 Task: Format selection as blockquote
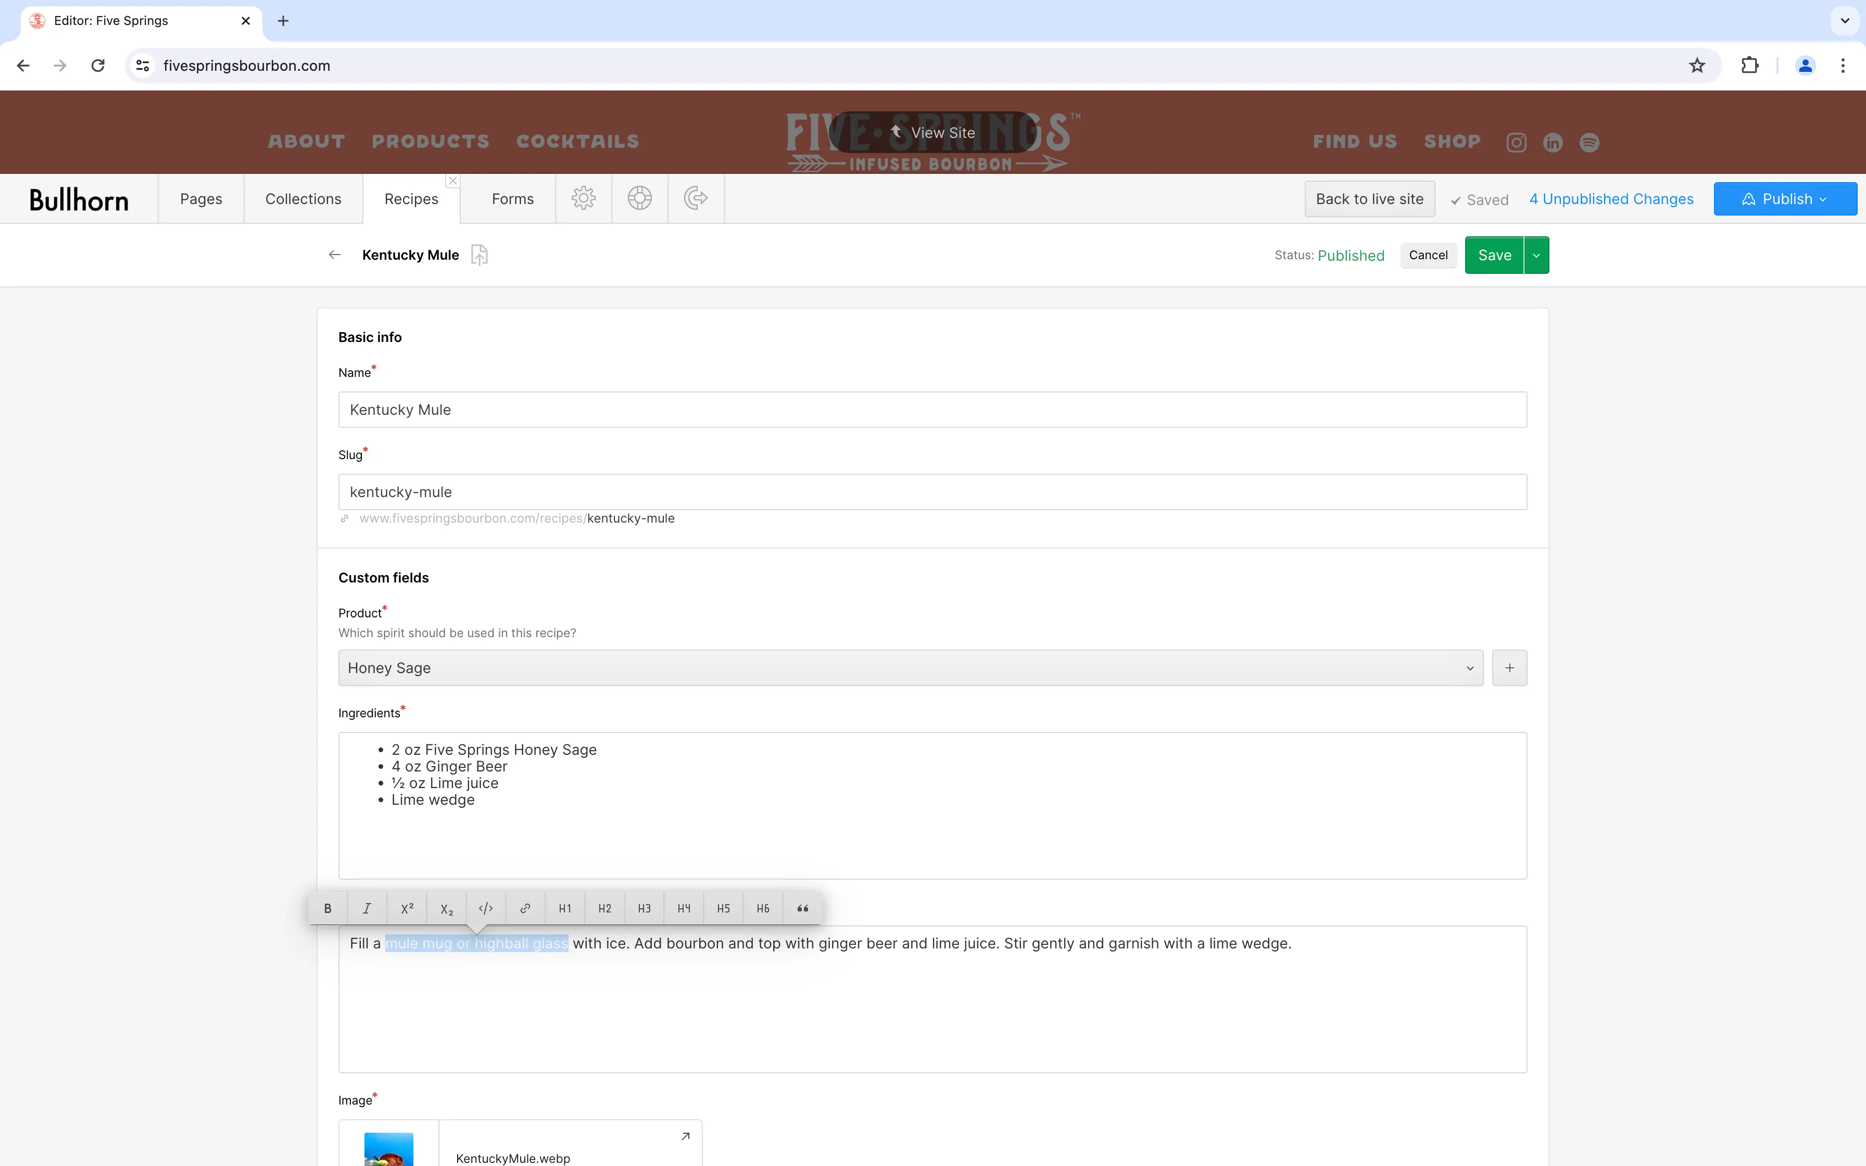(802, 908)
